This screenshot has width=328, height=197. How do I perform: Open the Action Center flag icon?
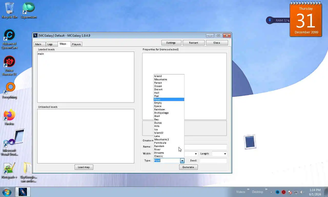pyautogui.click(x=290, y=192)
